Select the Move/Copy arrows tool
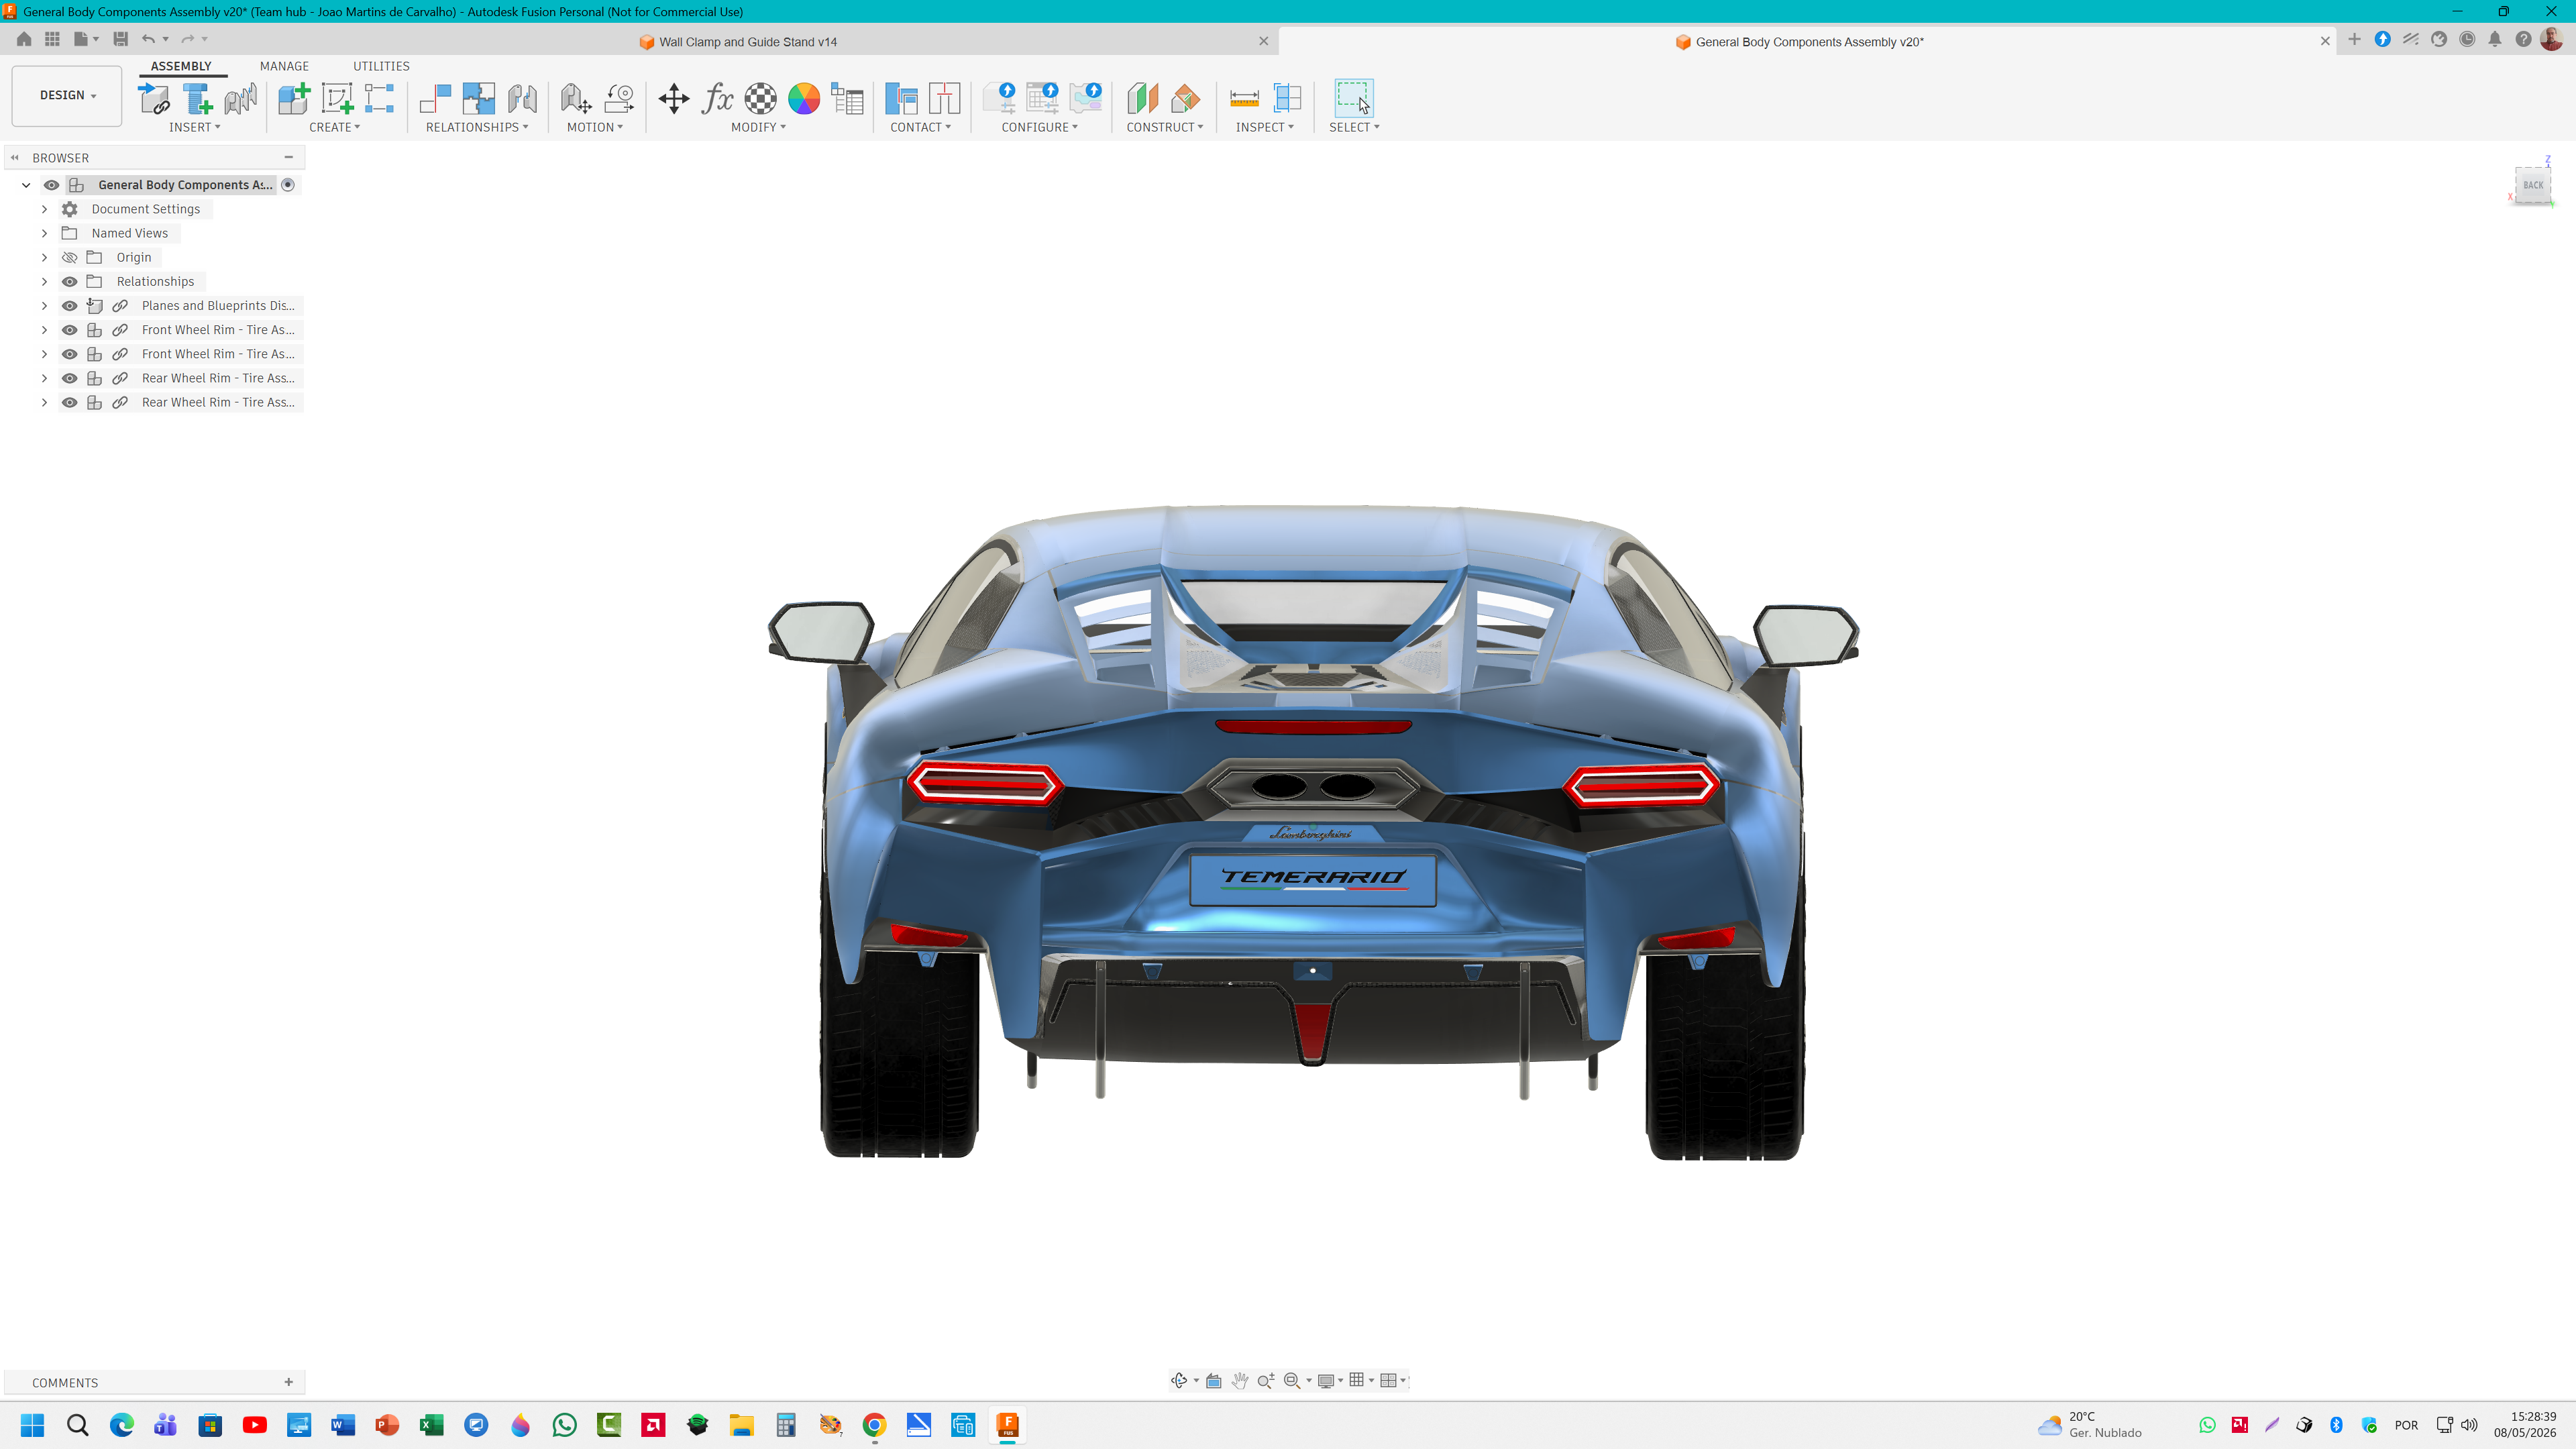The height and width of the screenshot is (1449, 2576). tap(674, 98)
